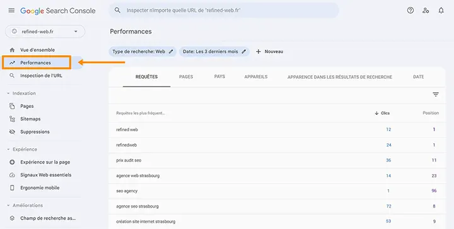Click the Expérience sur la page icon
454x229 pixels.
point(12,162)
